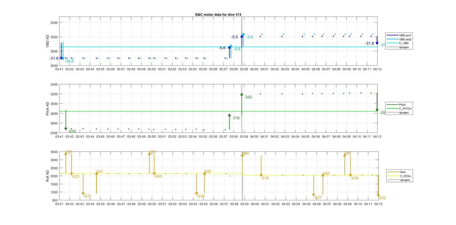Click the "-638" roll data label
456x225 pixels.
[x=200, y=196]
